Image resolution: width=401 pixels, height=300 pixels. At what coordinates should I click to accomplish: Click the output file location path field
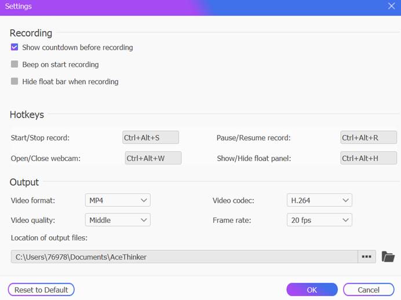tap(184, 257)
